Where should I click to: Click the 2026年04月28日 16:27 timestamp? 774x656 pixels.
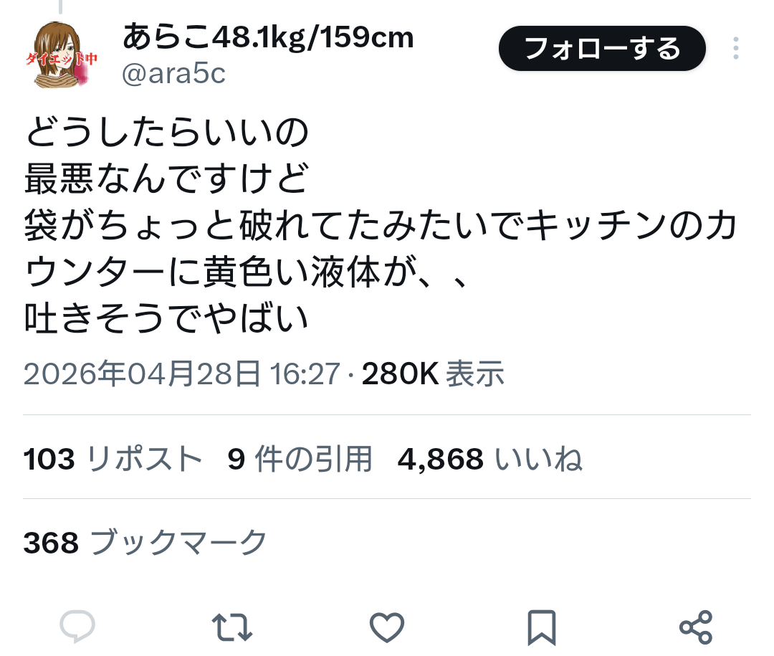coord(181,374)
